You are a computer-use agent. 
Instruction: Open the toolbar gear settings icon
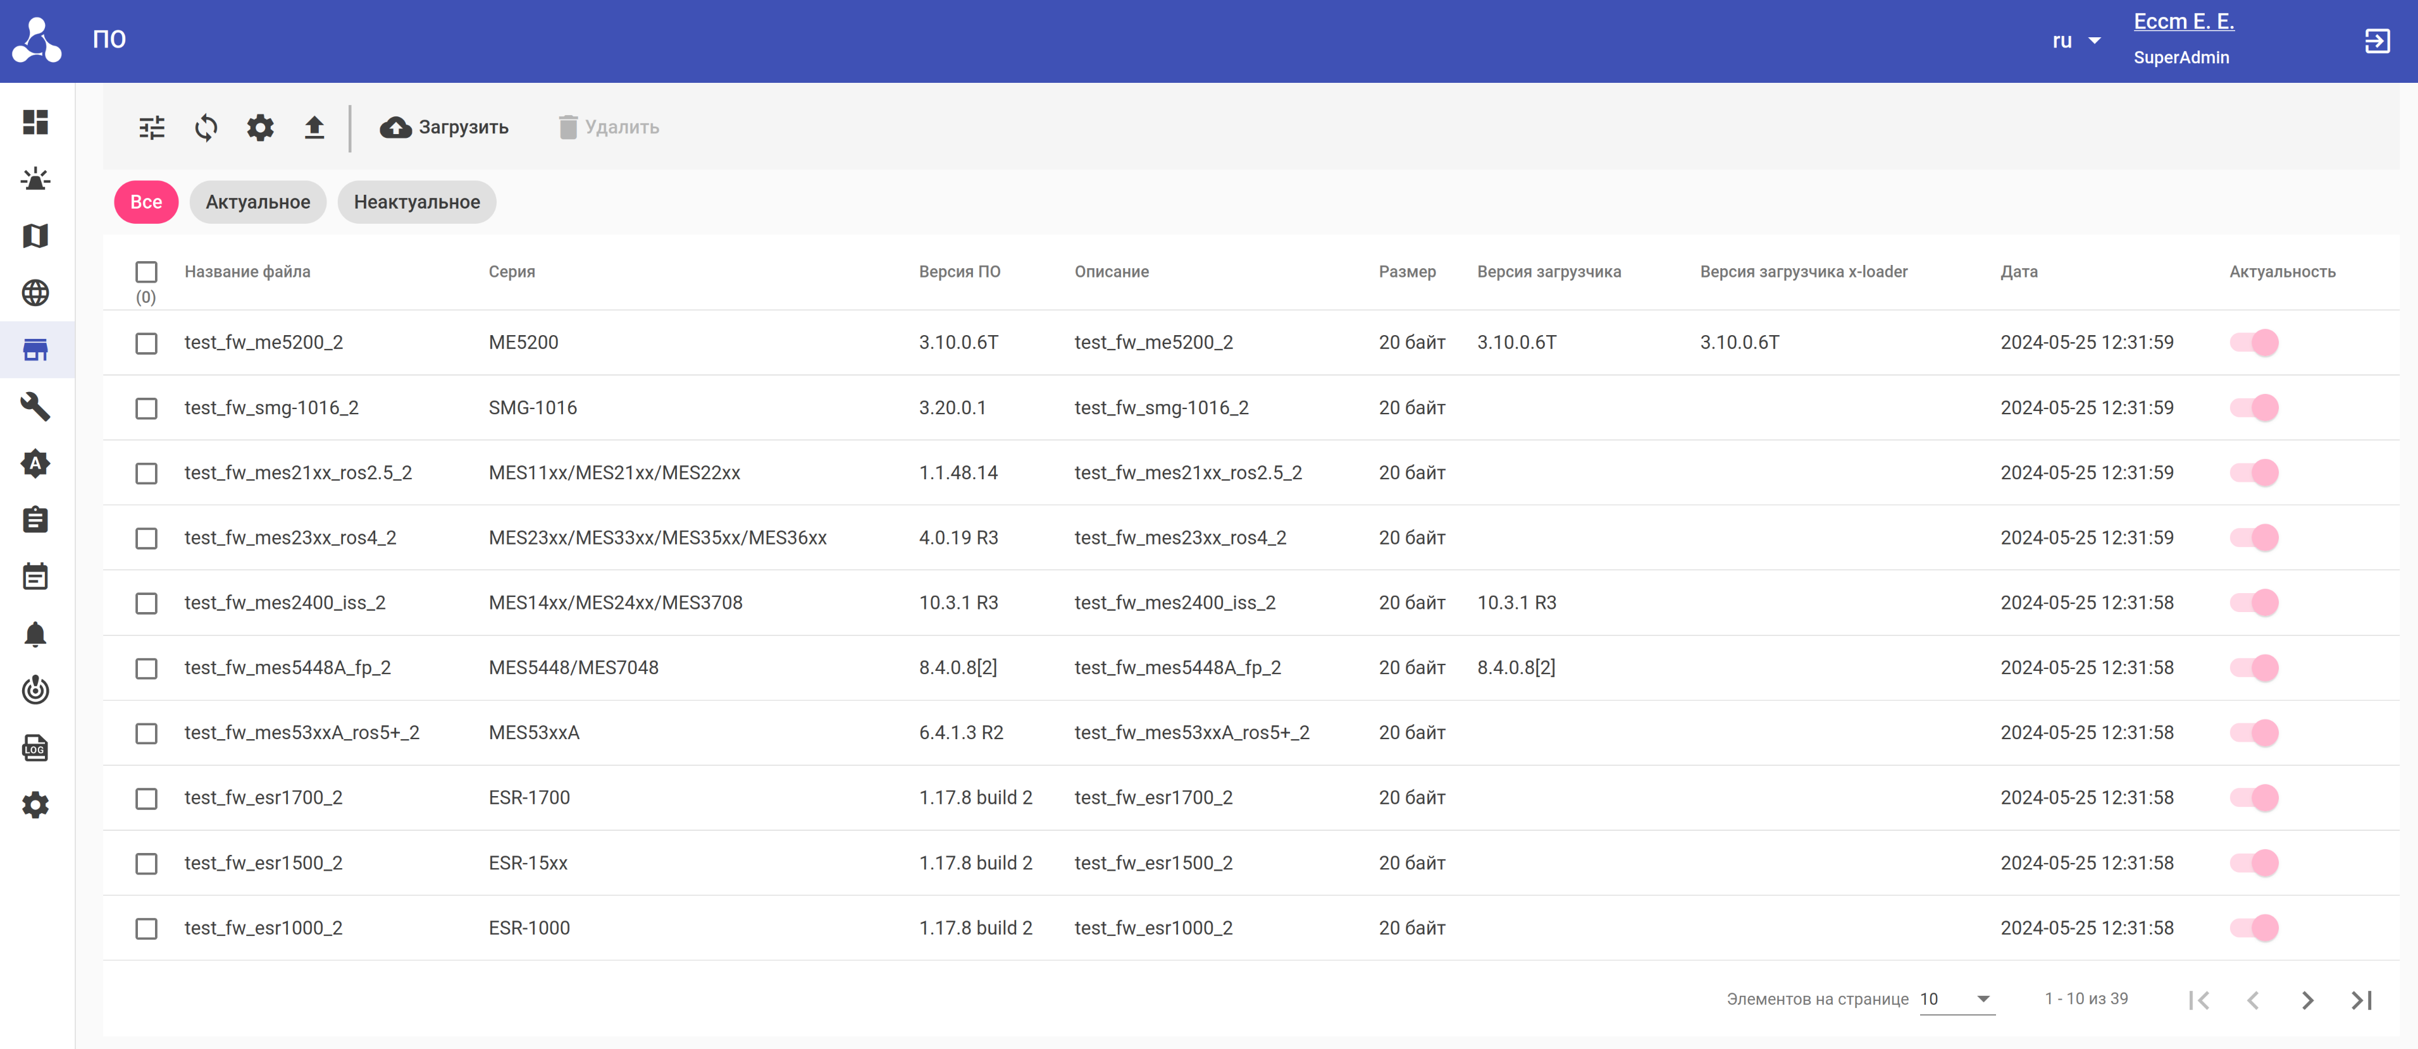click(260, 126)
